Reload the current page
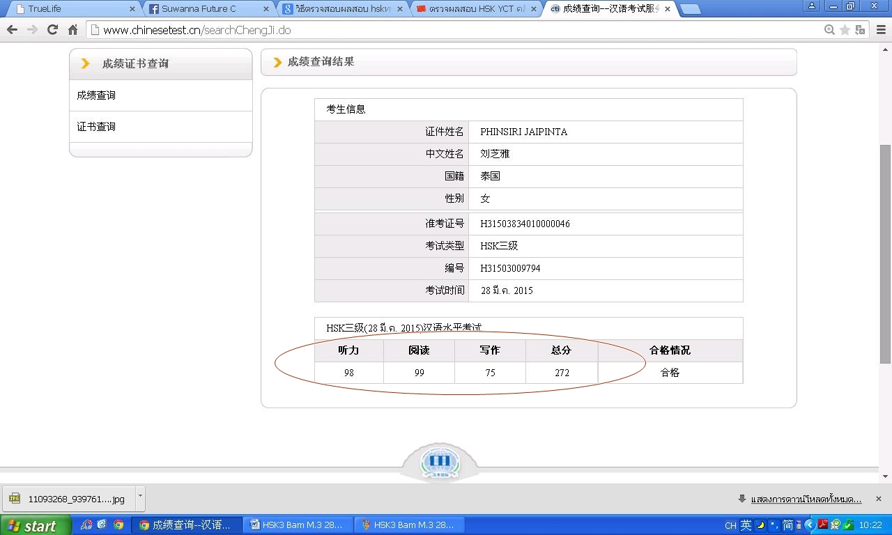 coord(52,30)
